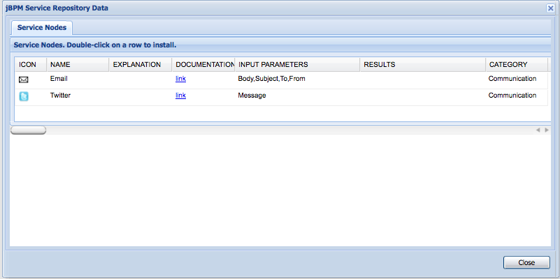
Task: Sort by the CATEGORY column header
Action: click(x=517, y=64)
